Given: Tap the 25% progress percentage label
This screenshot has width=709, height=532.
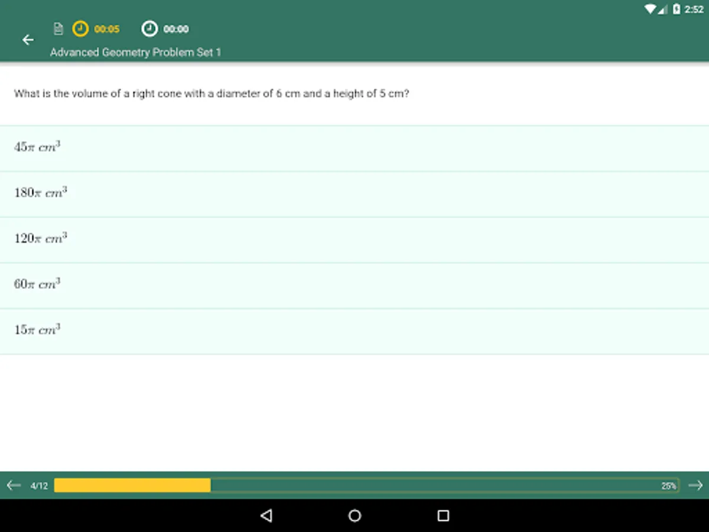Looking at the screenshot, I should 668,485.
